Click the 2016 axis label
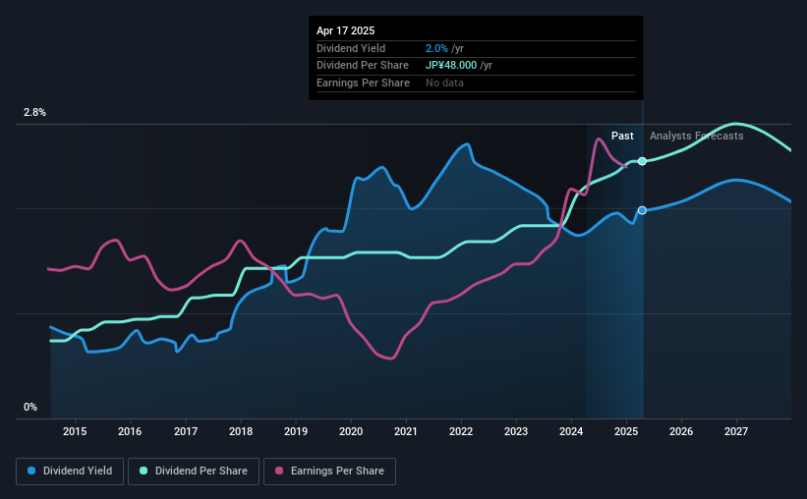Image resolution: width=807 pixels, height=499 pixels. pos(130,431)
